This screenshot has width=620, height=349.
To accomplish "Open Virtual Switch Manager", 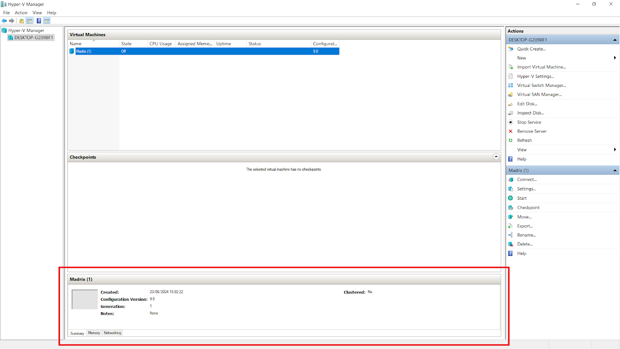I will tap(541, 85).
